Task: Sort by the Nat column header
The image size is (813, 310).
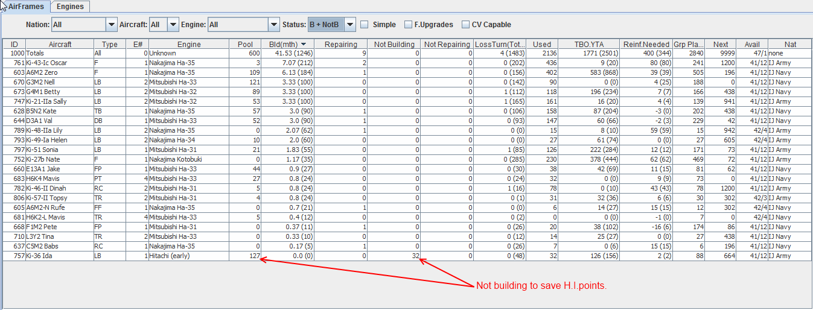Action: tap(790, 44)
